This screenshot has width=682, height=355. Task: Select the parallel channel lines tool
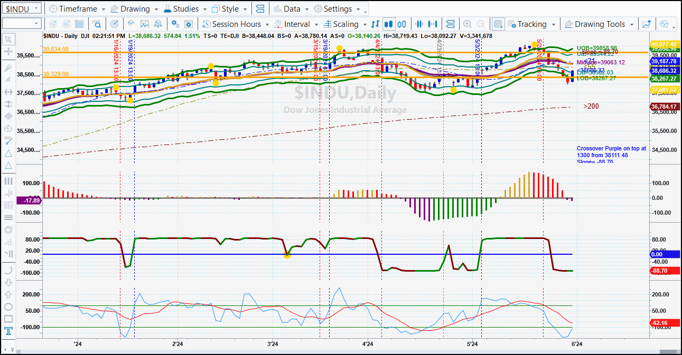click(8, 117)
